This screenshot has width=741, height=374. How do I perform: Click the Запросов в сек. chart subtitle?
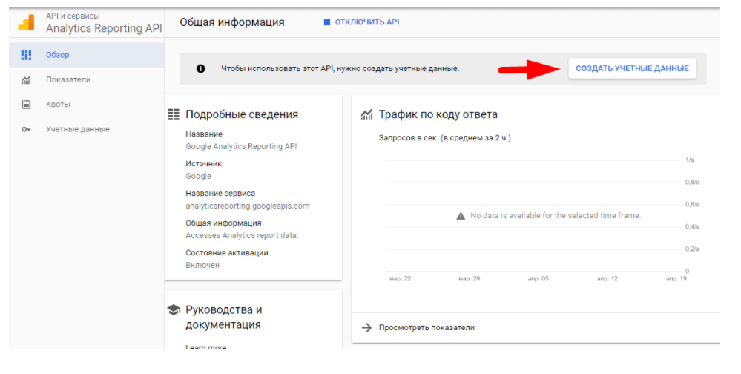coord(445,138)
